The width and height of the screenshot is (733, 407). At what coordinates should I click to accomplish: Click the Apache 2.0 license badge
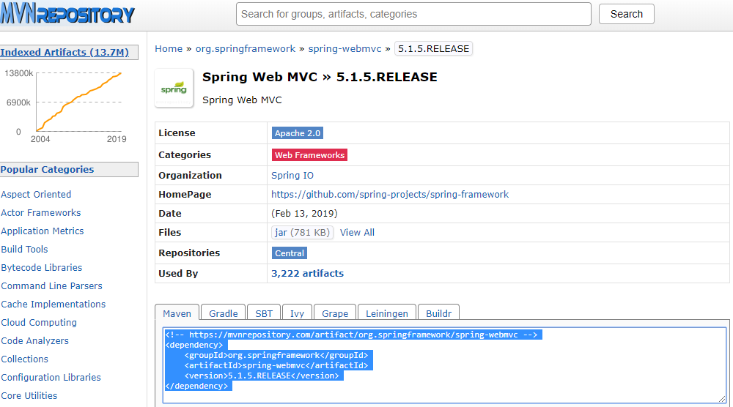tap(298, 133)
